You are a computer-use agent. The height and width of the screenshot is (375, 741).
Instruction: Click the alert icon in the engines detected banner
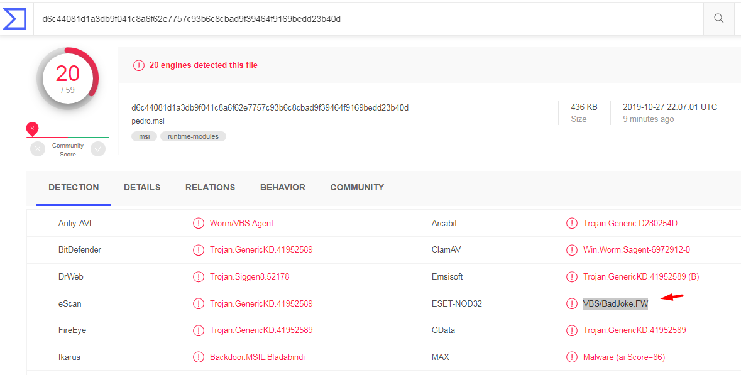click(x=138, y=65)
